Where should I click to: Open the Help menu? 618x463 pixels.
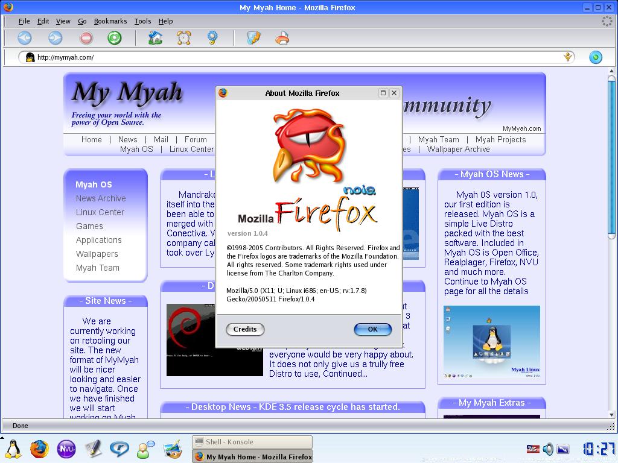coord(165,21)
